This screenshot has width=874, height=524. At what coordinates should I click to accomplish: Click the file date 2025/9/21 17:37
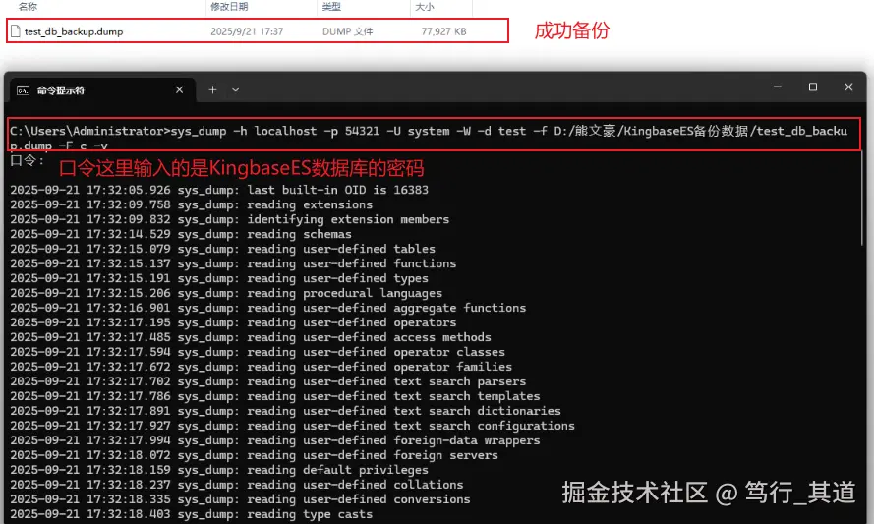coord(247,31)
